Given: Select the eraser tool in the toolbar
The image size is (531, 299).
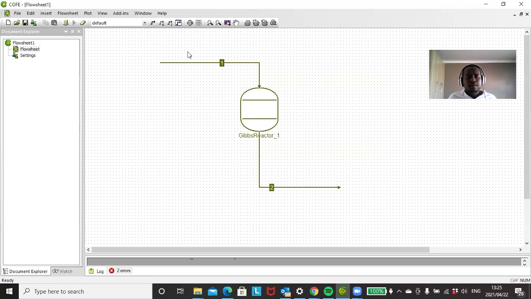Looking at the screenshot, I should coord(83,23).
